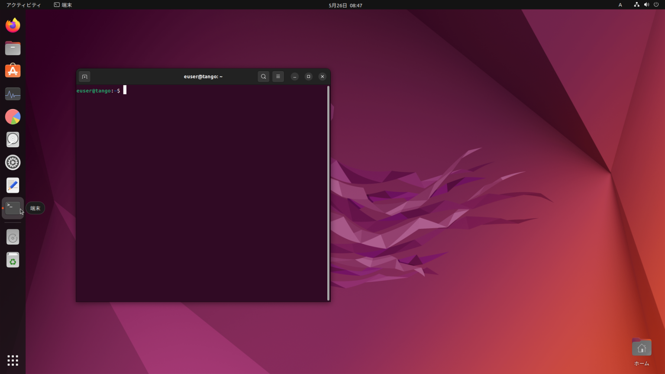Open the input method indicator labeled A
The height and width of the screenshot is (374, 665).
(620, 5)
